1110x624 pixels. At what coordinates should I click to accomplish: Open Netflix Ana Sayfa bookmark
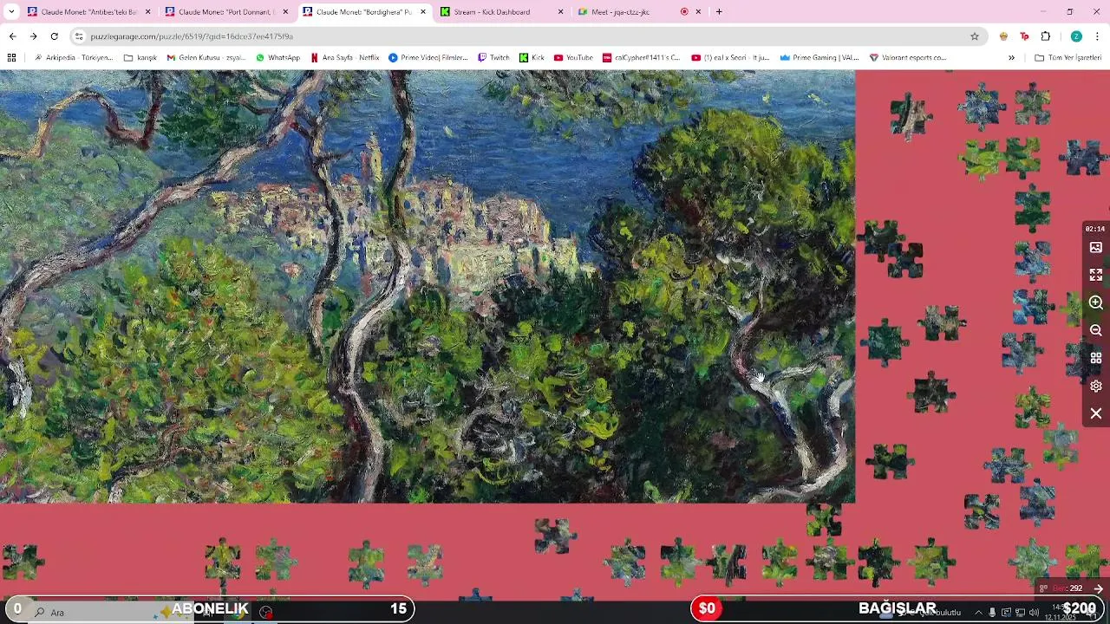pos(344,58)
